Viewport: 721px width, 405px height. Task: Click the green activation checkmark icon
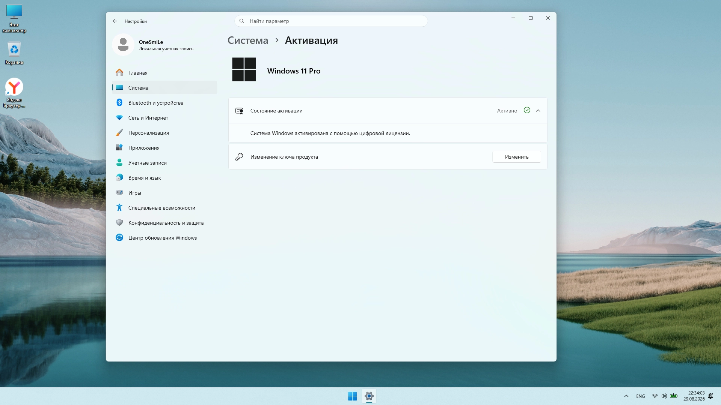click(527, 111)
